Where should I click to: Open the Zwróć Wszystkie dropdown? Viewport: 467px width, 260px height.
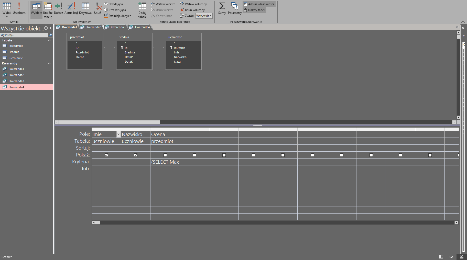[204, 16]
